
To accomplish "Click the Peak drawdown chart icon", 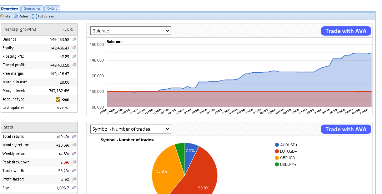I will pyautogui.click(x=74, y=162).
